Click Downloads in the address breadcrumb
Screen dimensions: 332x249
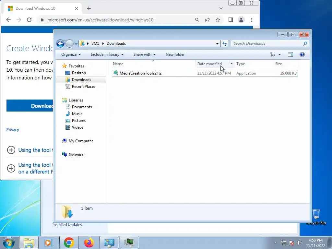(116, 43)
